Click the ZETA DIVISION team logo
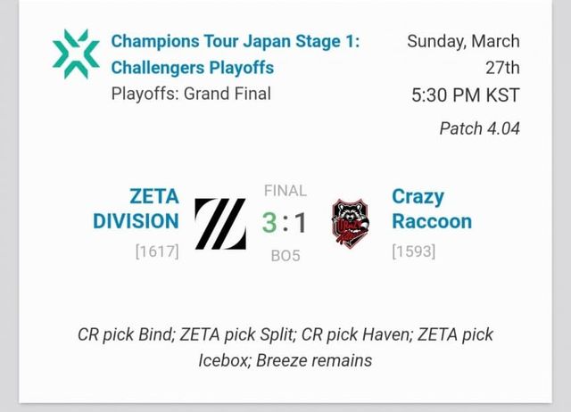 pos(219,222)
